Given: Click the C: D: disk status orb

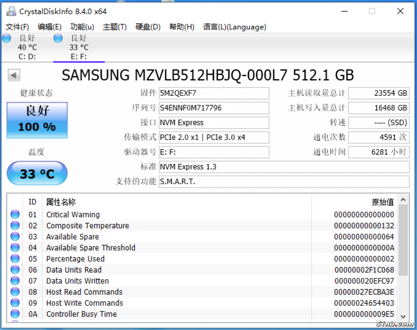Looking at the screenshot, I should [x=7, y=38].
